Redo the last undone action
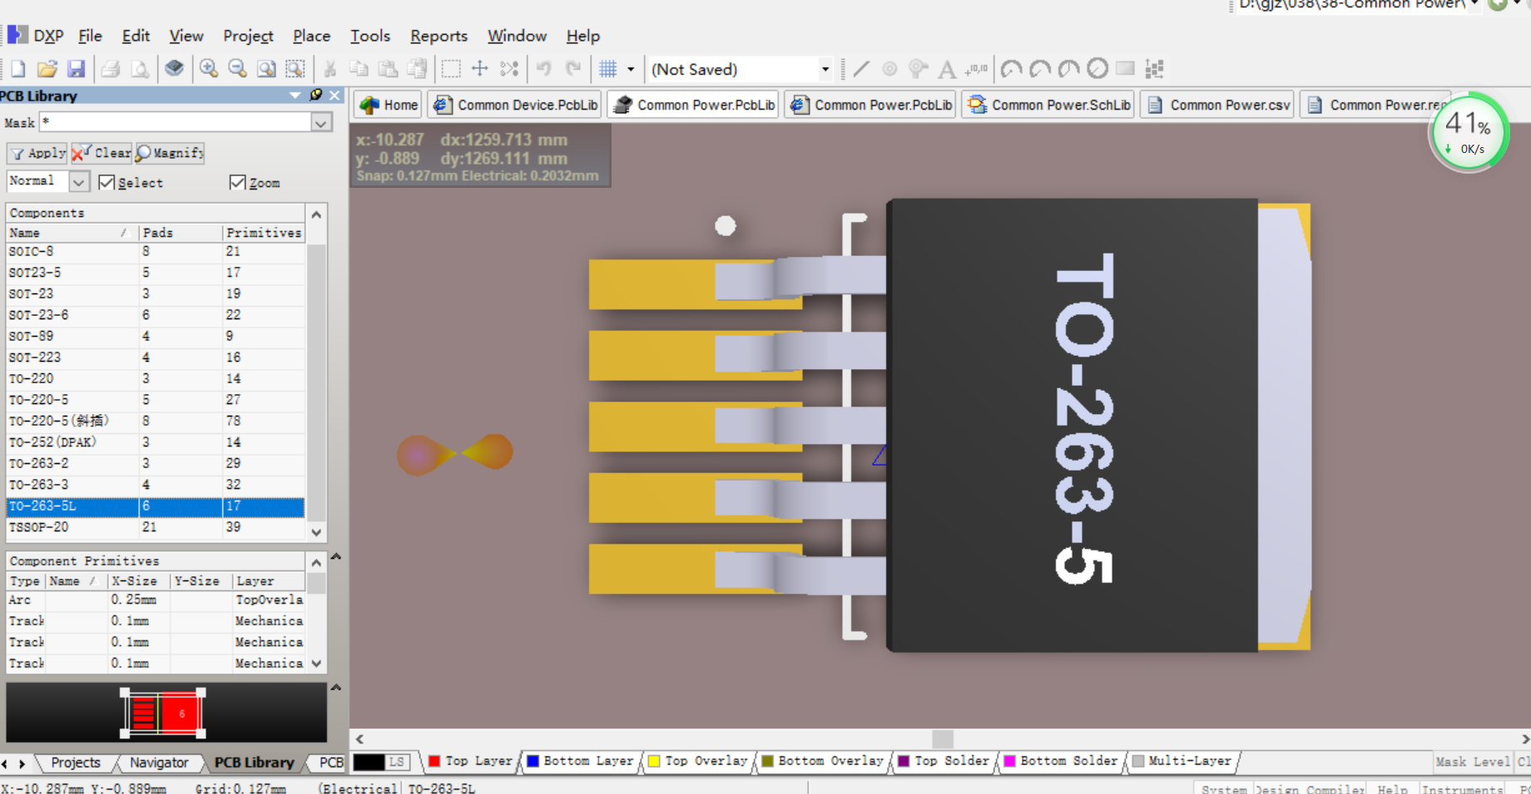The image size is (1531, 794). tap(573, 69)
